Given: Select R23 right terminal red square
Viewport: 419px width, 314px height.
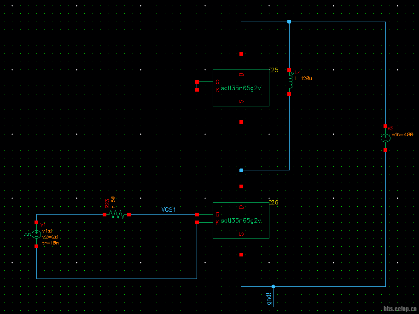Looking at the screenshot, I should point(129,215).
